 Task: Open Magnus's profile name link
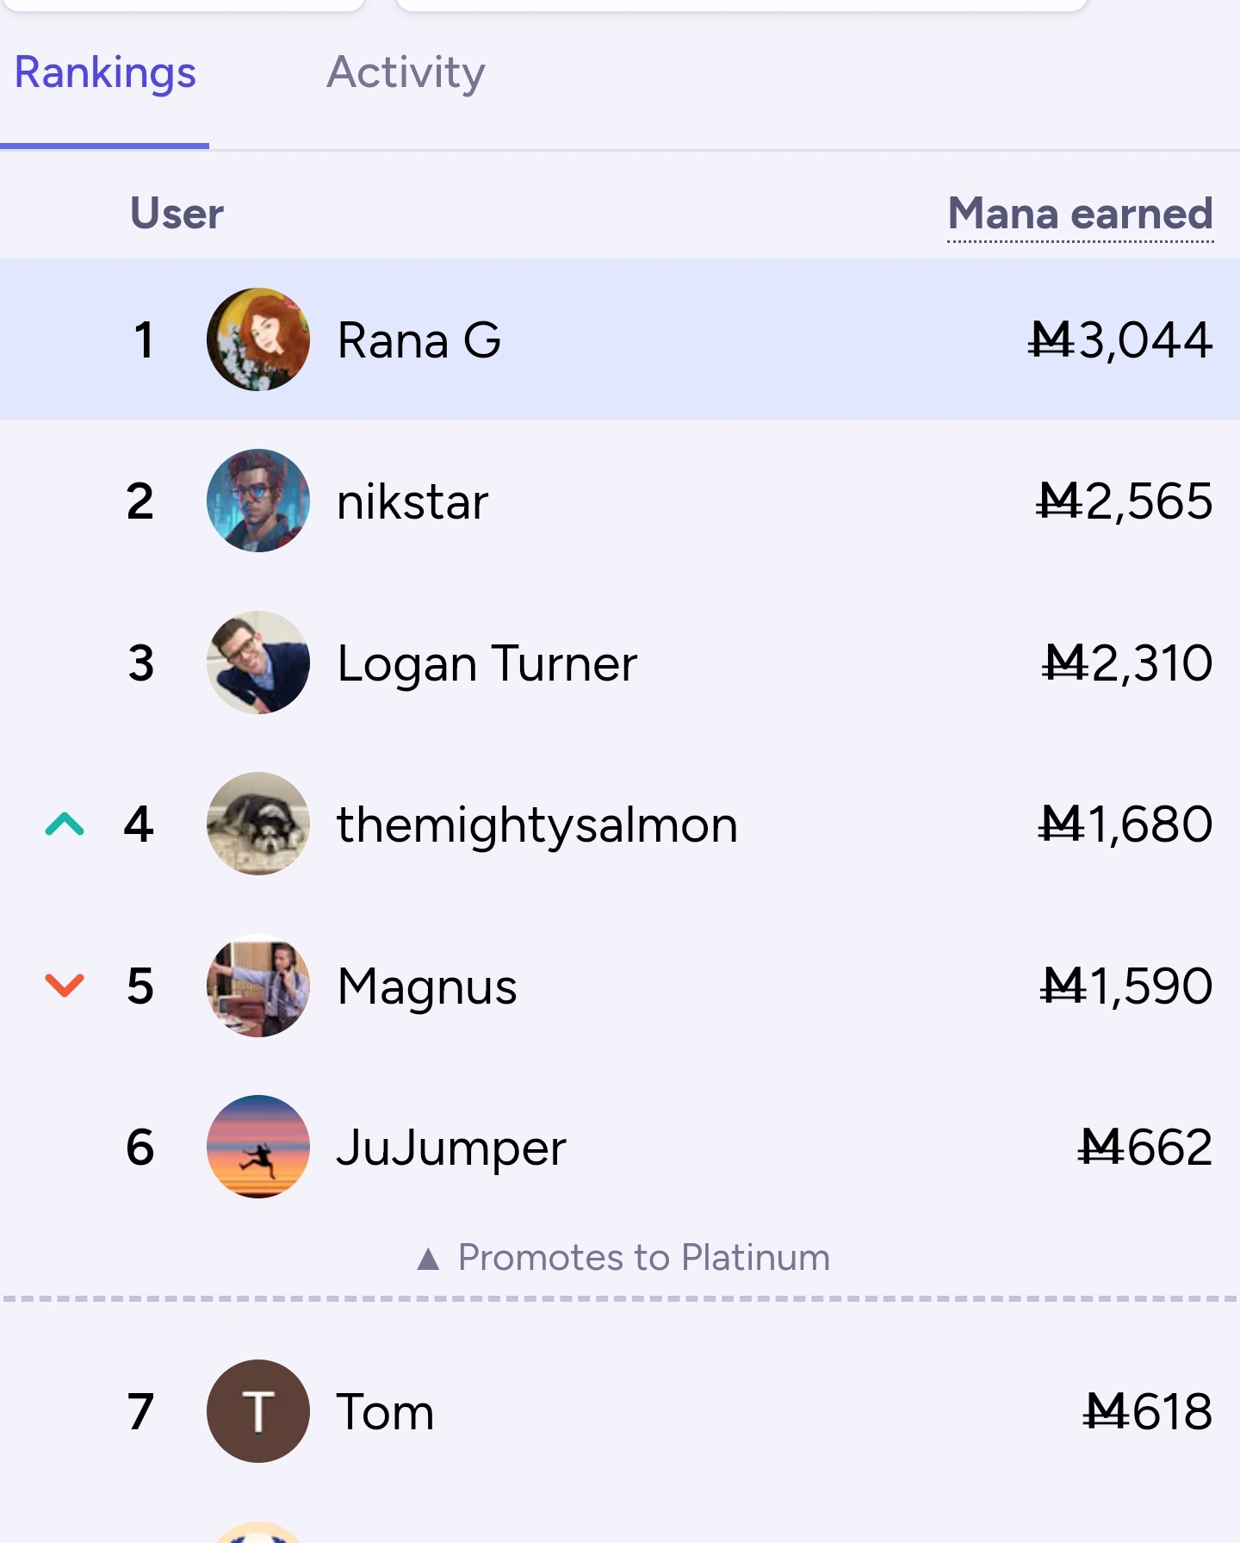click(x=427, y=987)
